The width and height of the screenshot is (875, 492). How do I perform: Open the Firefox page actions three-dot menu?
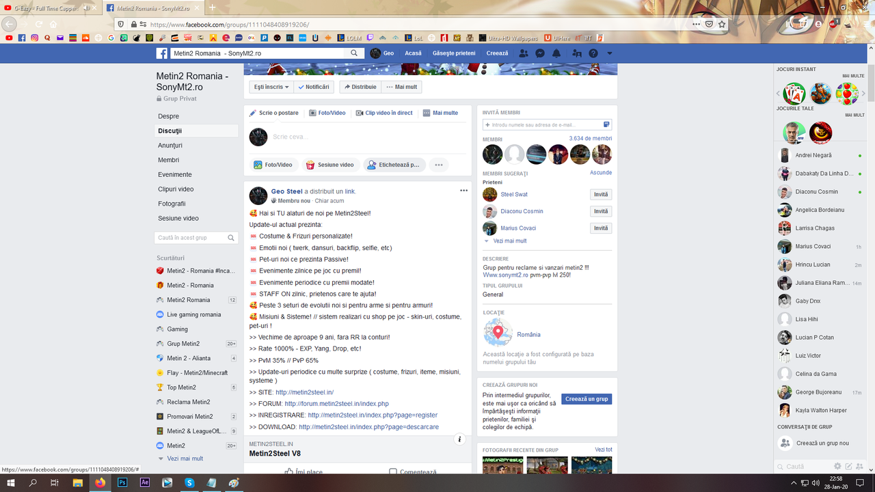(x=696, y=24)
